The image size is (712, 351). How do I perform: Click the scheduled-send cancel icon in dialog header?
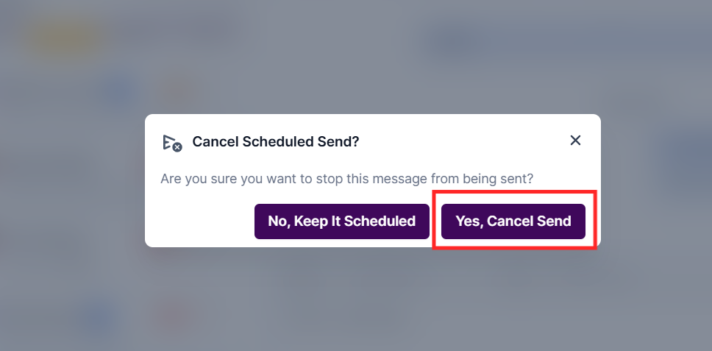171,143
